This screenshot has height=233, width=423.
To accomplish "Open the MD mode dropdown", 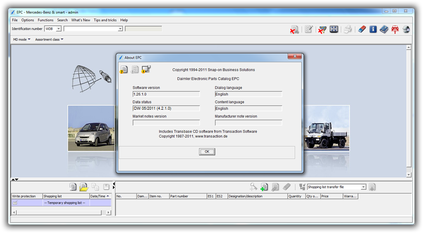I will (22, 39).
